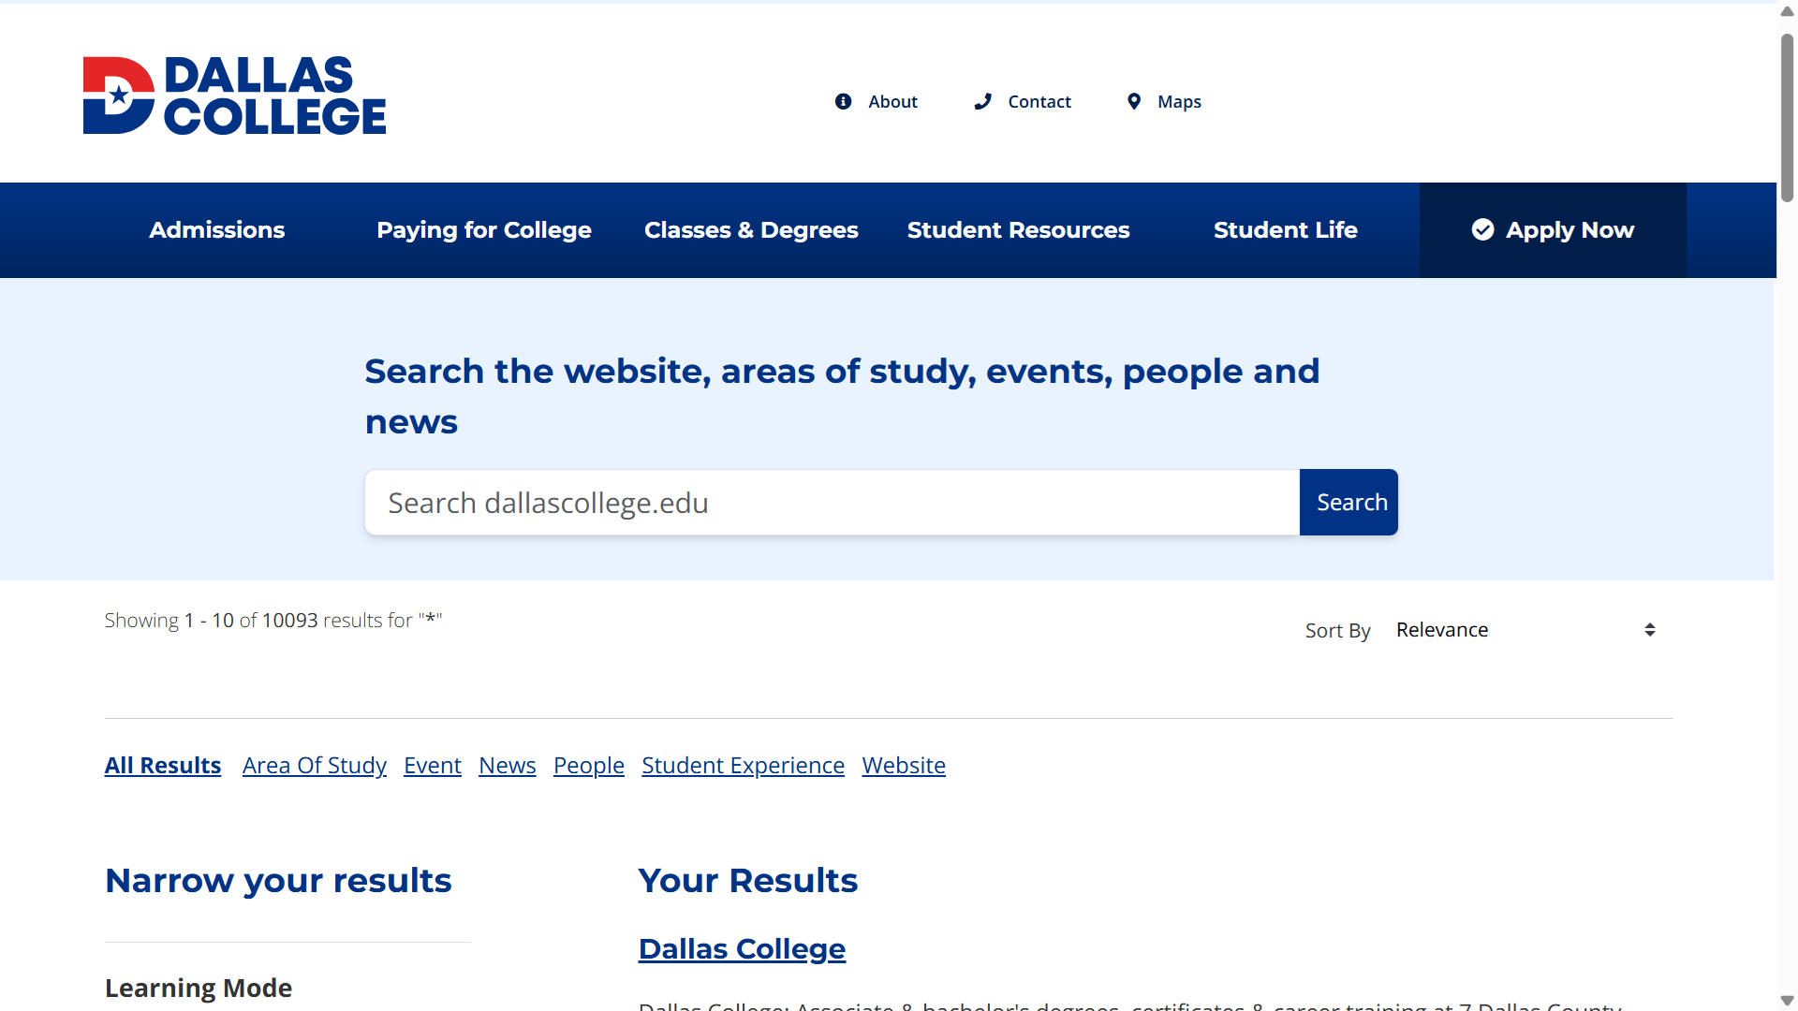The height and width of the screenshot is (1011, 1798).
Task: Expand the Paying for College menu
Action: click(483, 229)
